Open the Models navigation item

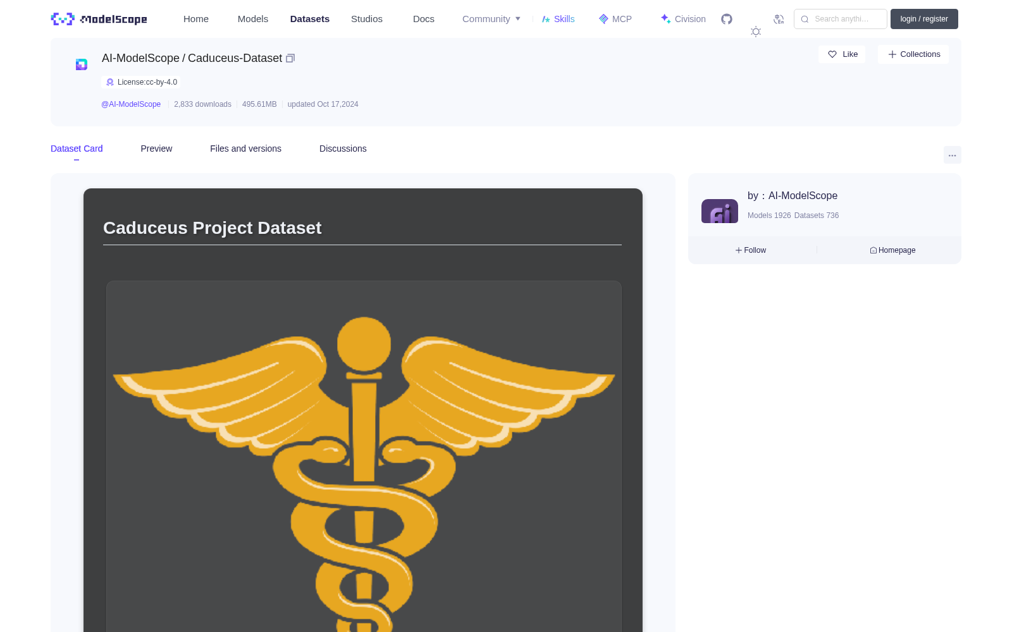click(x=253, y=19)
